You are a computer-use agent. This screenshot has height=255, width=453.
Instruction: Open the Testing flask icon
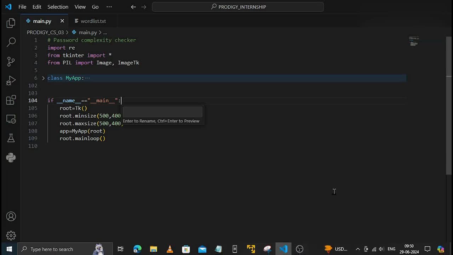[x=11, y=138]
